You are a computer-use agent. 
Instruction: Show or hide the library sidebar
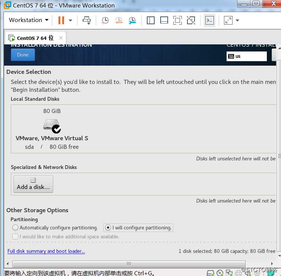pos(151,20)
